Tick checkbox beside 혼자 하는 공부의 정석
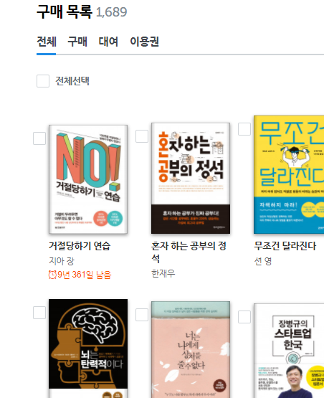The height and width of the screenshot is (398, 324). click(142, 136)
